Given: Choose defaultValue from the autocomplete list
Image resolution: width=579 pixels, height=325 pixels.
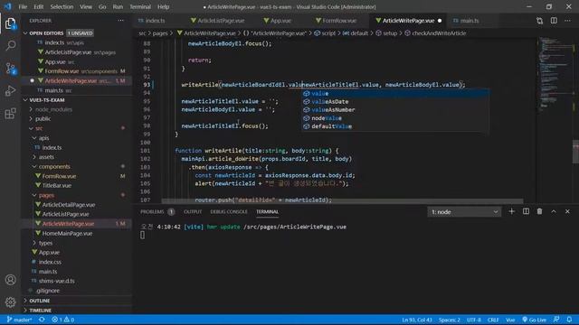Looking at the screenshot, I should coord(395,126).
